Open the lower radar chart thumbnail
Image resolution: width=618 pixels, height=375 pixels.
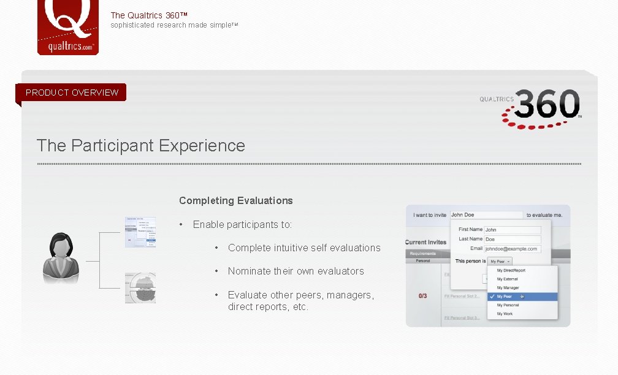(x=140, y=288)
